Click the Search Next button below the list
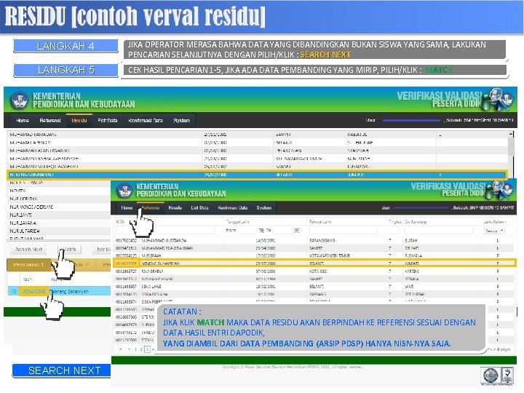 pyautogui.click(x=28, y=250)
